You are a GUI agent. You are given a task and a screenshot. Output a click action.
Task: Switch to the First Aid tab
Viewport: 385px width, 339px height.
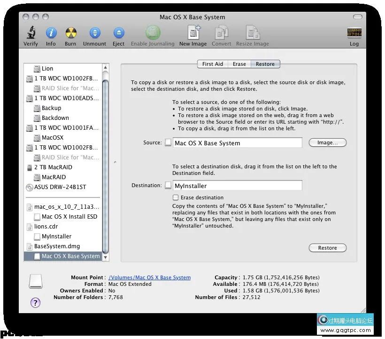tap(212, 64)
